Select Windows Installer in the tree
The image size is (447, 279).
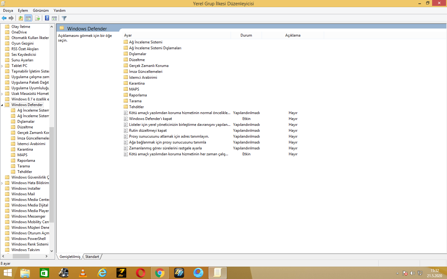tap(26, 188)
